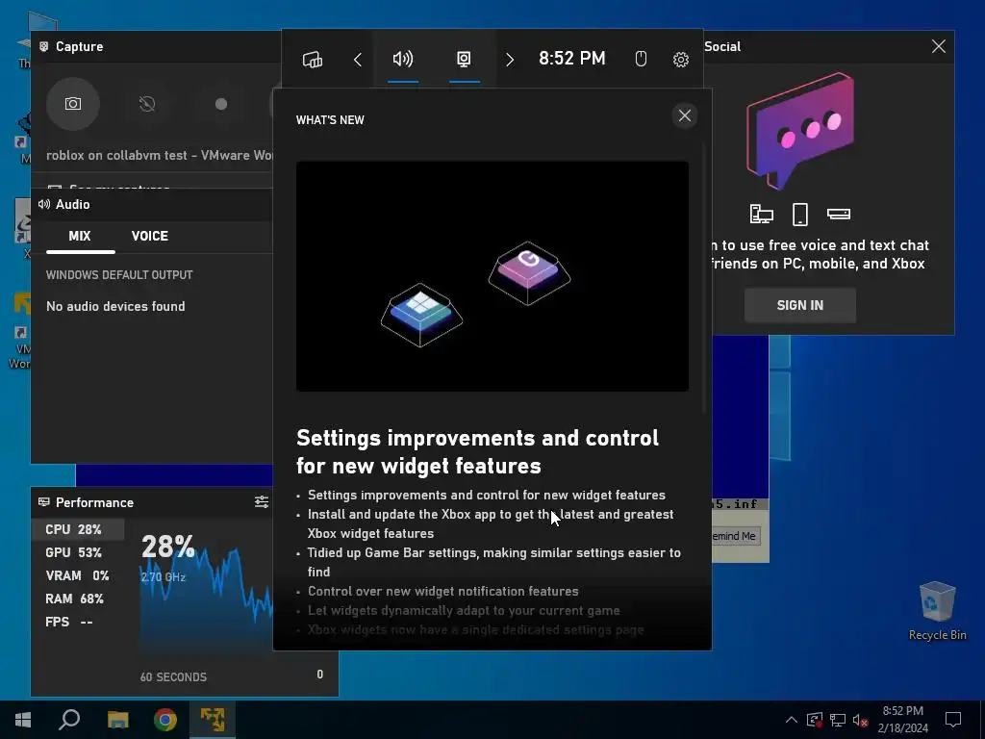Viewport: 985px width, 739px height.
Task: Click the taskbar clock 8:52 PM
Action: 902,720
